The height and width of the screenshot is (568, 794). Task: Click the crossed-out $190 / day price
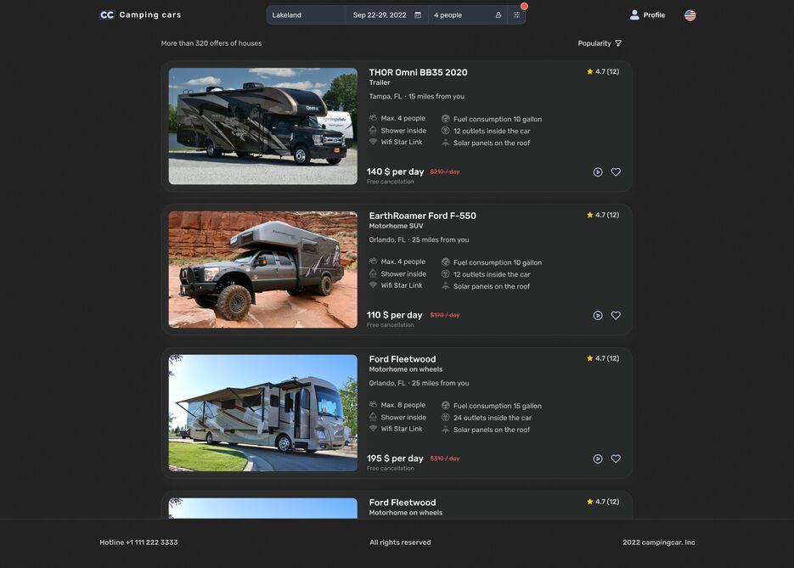[445, 315]
